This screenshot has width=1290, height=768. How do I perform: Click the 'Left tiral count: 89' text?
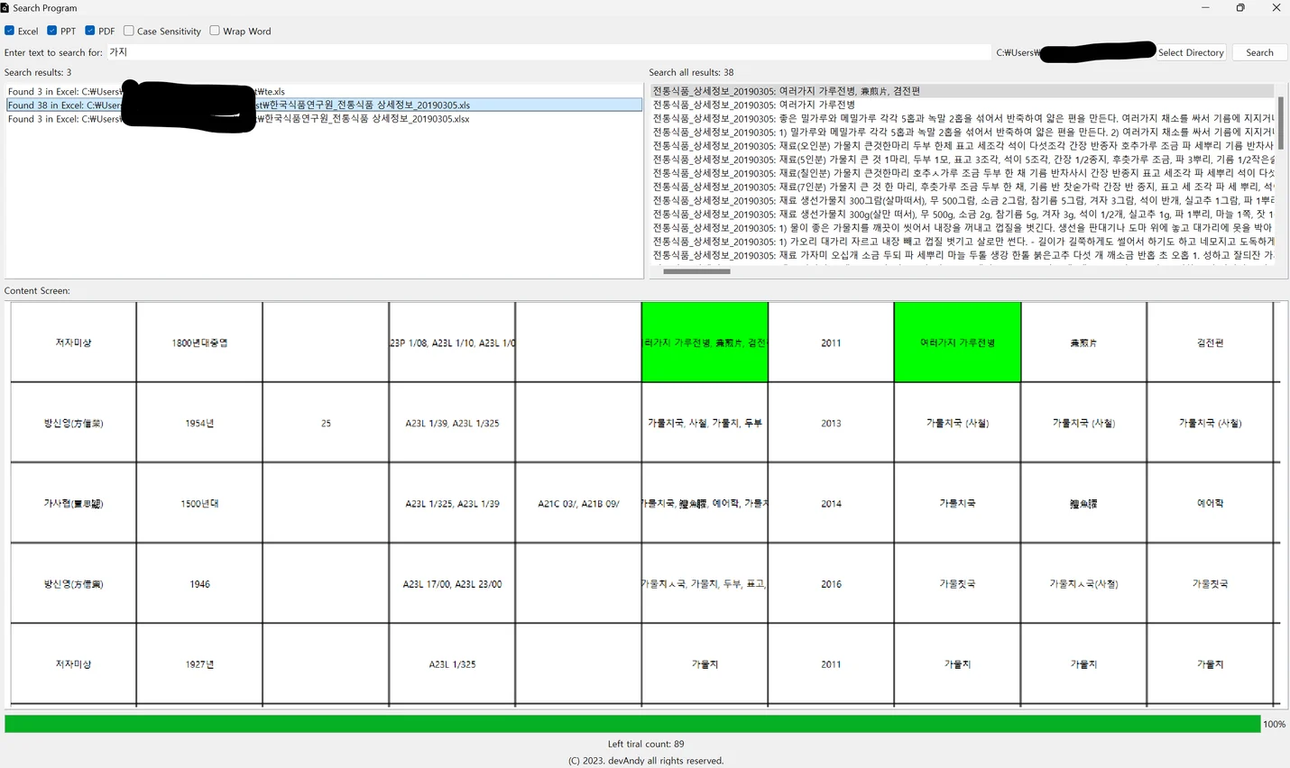pos(646,744)
